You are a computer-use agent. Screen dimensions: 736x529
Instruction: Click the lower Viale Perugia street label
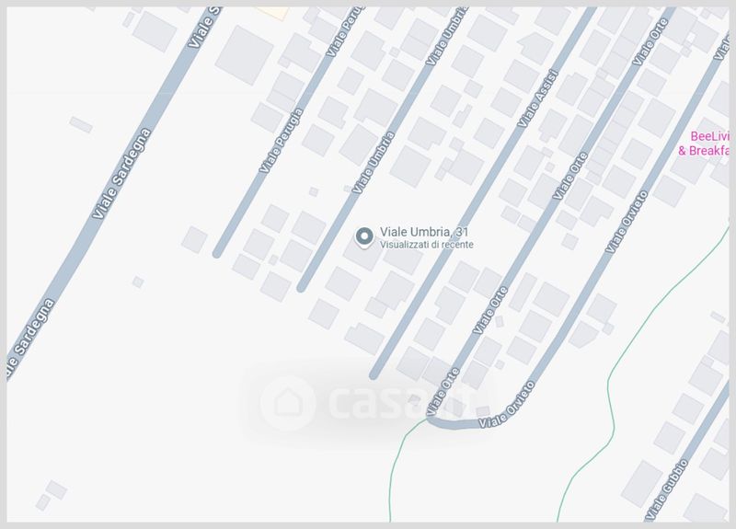click(x=282, y=141)
